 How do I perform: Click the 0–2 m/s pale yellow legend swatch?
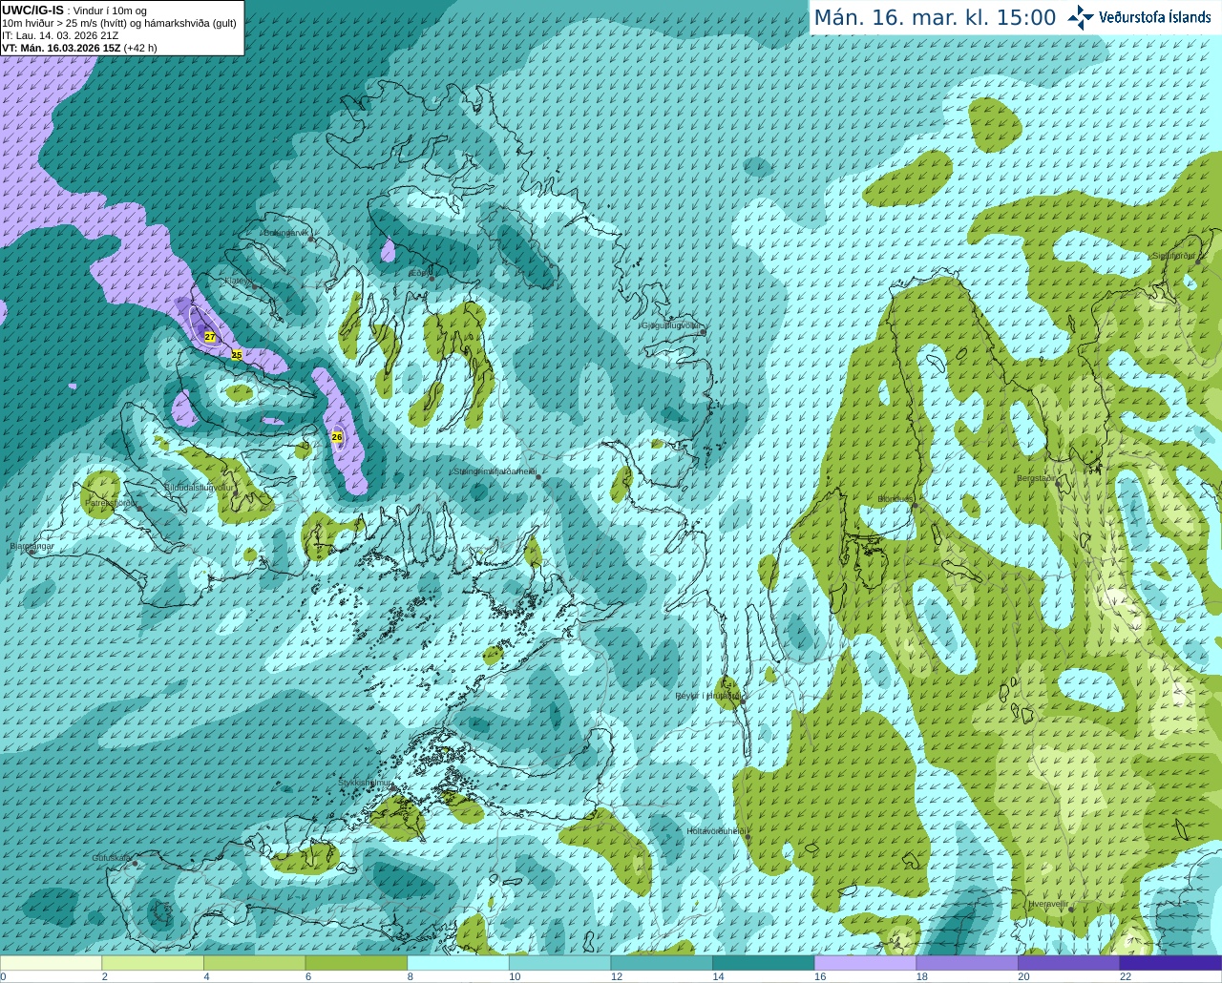pyautogui.click(x=51, y=963)
